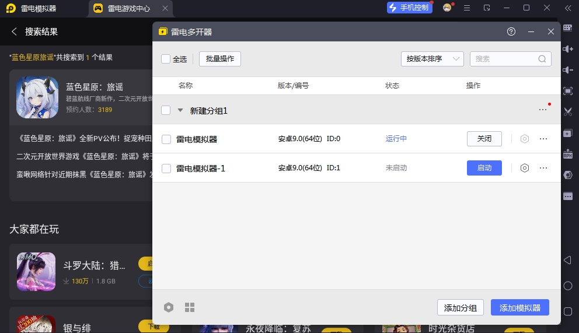
Task: Tap the Android home circle button
Action: click(x=568, y=286)
